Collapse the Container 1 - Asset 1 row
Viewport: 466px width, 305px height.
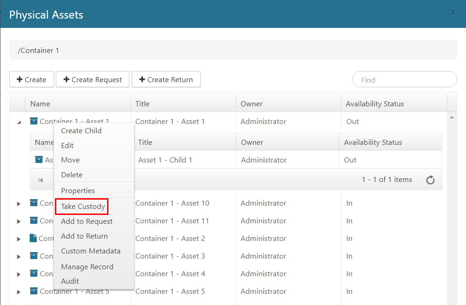click(19, 122)
